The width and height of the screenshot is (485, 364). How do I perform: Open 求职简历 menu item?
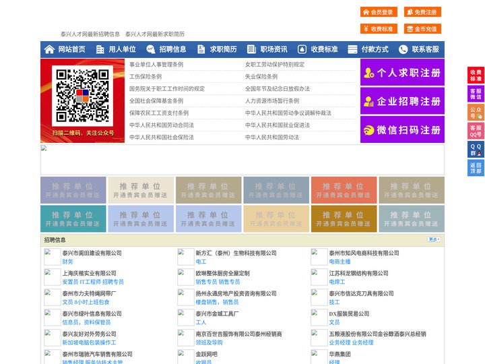224,49
